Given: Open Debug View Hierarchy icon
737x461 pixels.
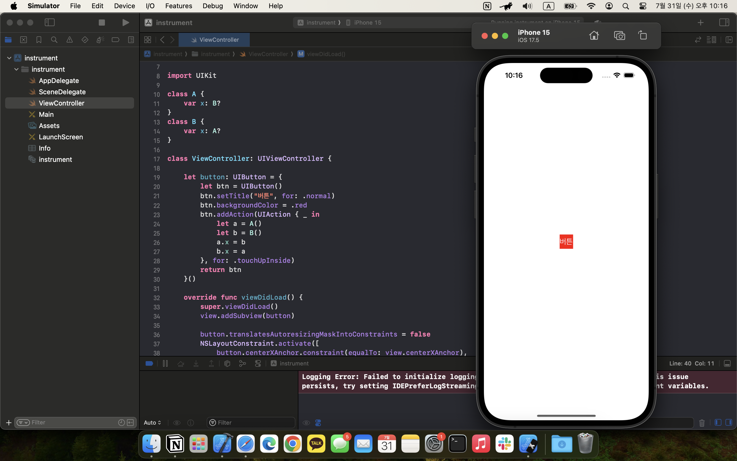Looking at the screenshot, I should pos(227,363).
